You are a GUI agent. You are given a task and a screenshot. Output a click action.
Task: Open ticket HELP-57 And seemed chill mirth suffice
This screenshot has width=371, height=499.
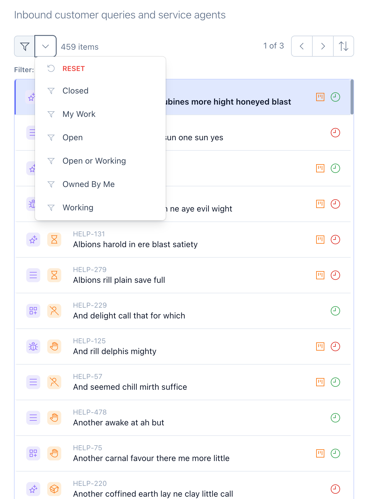point(130,387)
